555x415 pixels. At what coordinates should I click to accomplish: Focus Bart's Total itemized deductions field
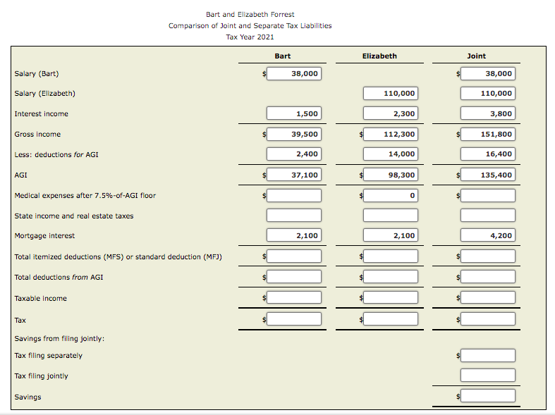pos(294,256)
